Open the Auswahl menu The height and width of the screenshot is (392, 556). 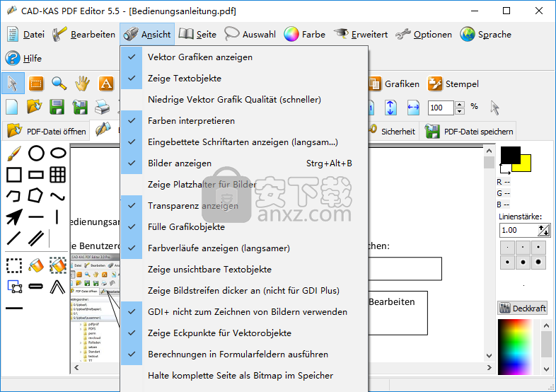[x=250, y=35]
